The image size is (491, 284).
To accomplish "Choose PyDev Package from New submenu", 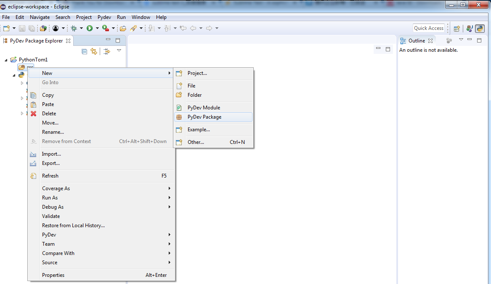I will (x=204, y=117).
